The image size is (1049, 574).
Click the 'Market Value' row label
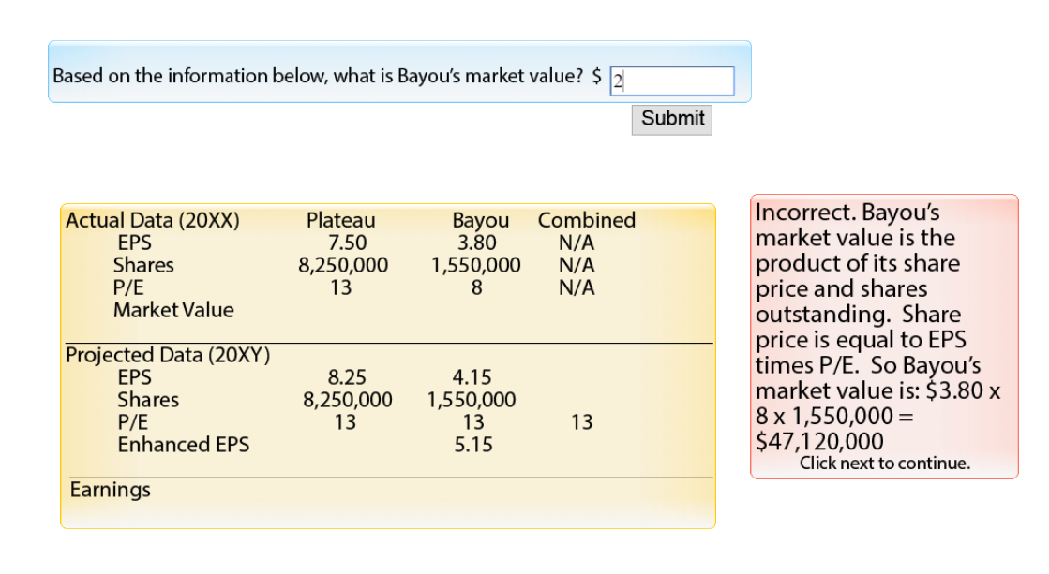coord(174,310)
